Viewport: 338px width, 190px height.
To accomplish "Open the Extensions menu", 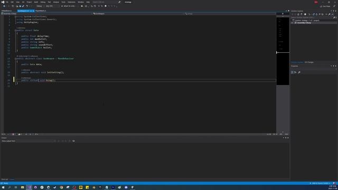I will (72, 2).
